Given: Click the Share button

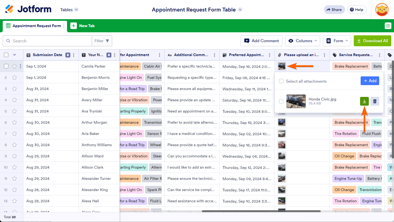Looking at the screenshot, I should (x=334, y=10).
